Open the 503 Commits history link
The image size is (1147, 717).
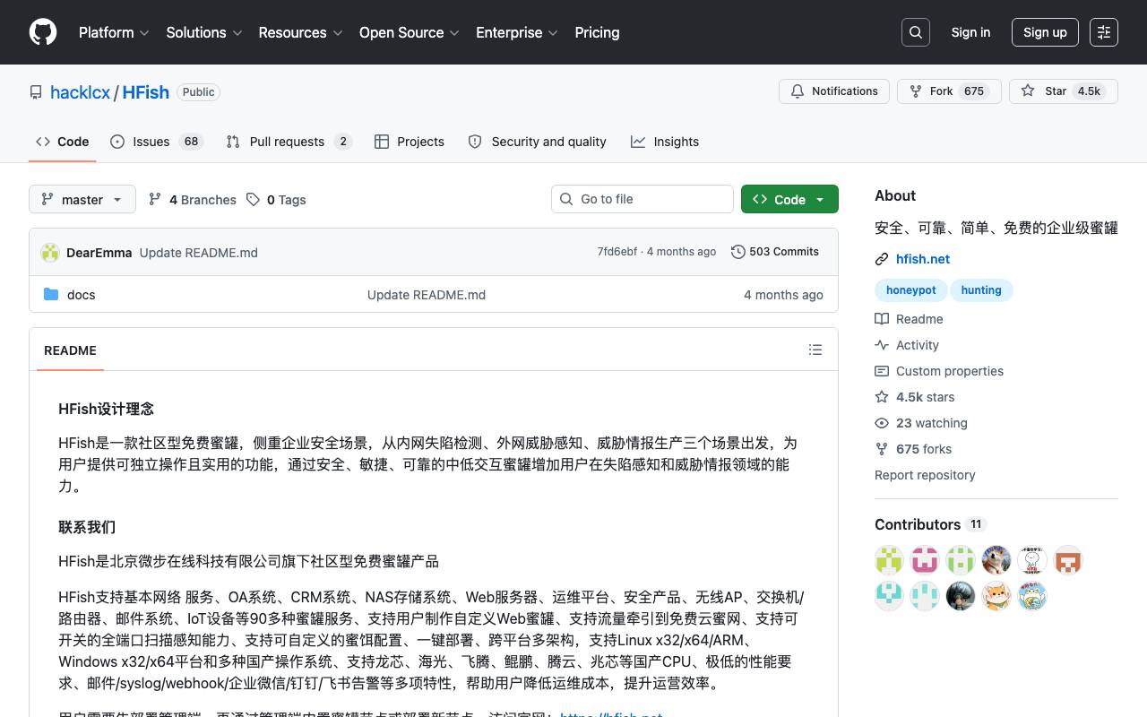coord(775,252)
